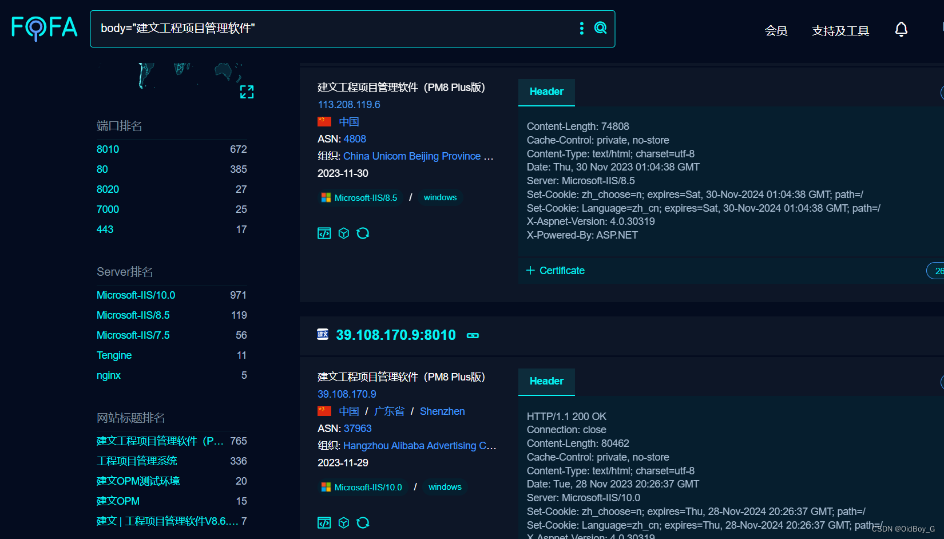Open the cube icon for 113.208.119.6

(x=344, y=233)
